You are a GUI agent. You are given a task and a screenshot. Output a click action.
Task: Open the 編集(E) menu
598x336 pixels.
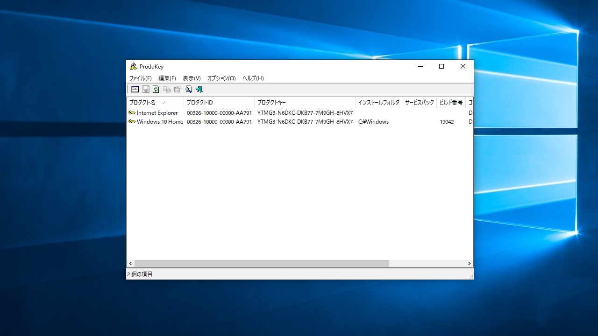[167, 78]
